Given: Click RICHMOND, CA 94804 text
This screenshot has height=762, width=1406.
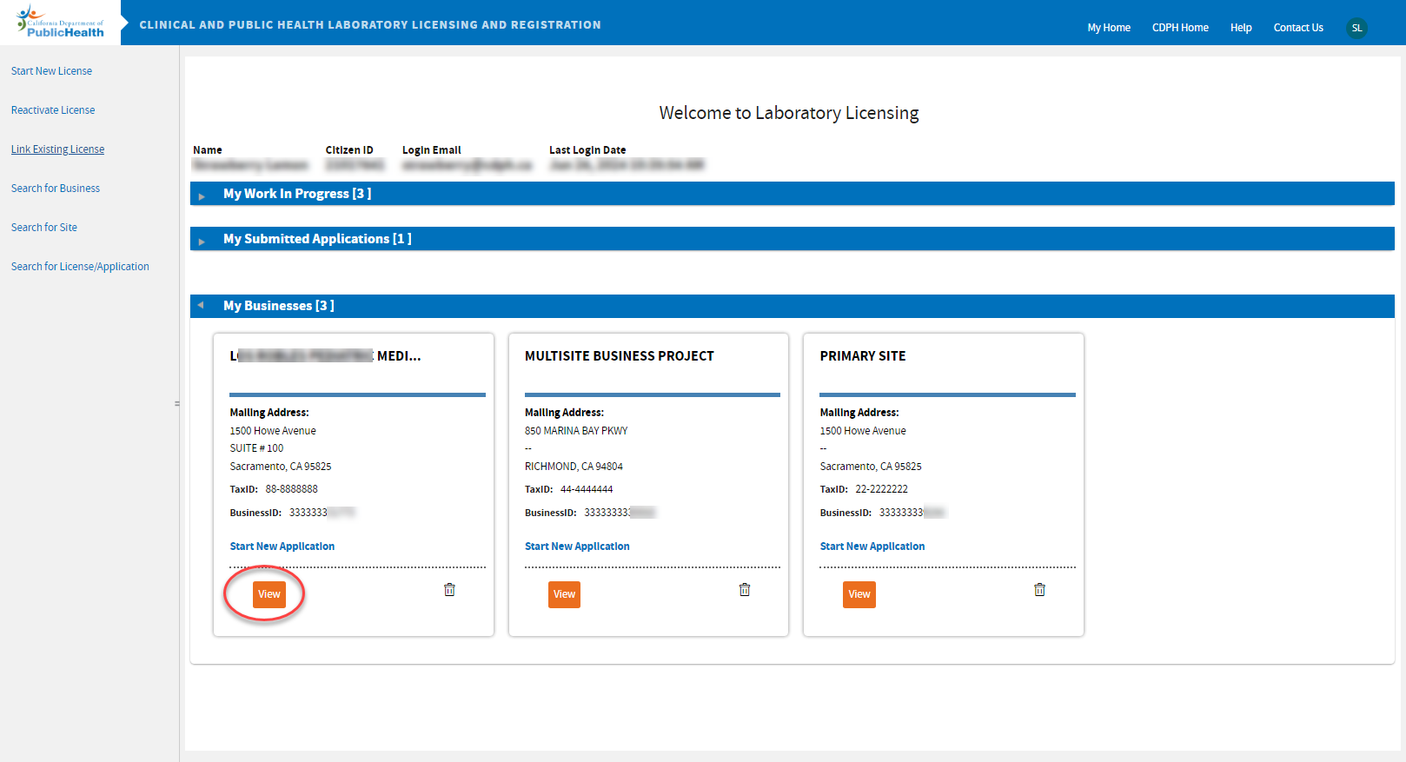Looking at the screenshot, I should tap(574, 467).
